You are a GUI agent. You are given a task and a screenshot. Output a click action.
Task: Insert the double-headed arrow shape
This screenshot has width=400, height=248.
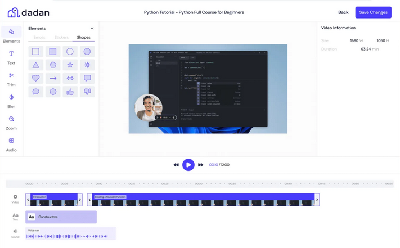[70, 78]
